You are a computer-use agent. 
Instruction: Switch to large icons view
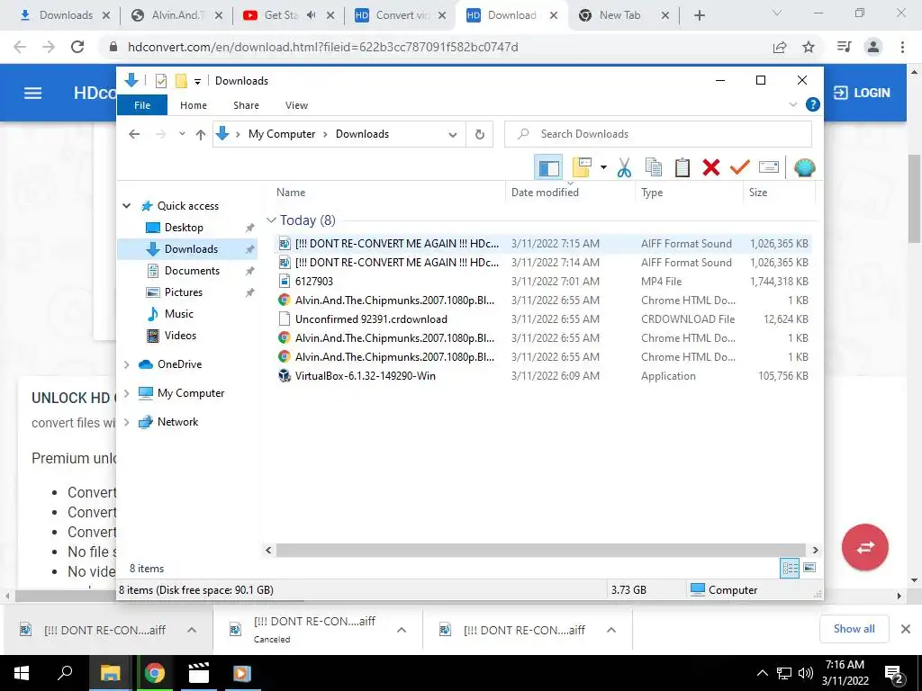(809, 568)
